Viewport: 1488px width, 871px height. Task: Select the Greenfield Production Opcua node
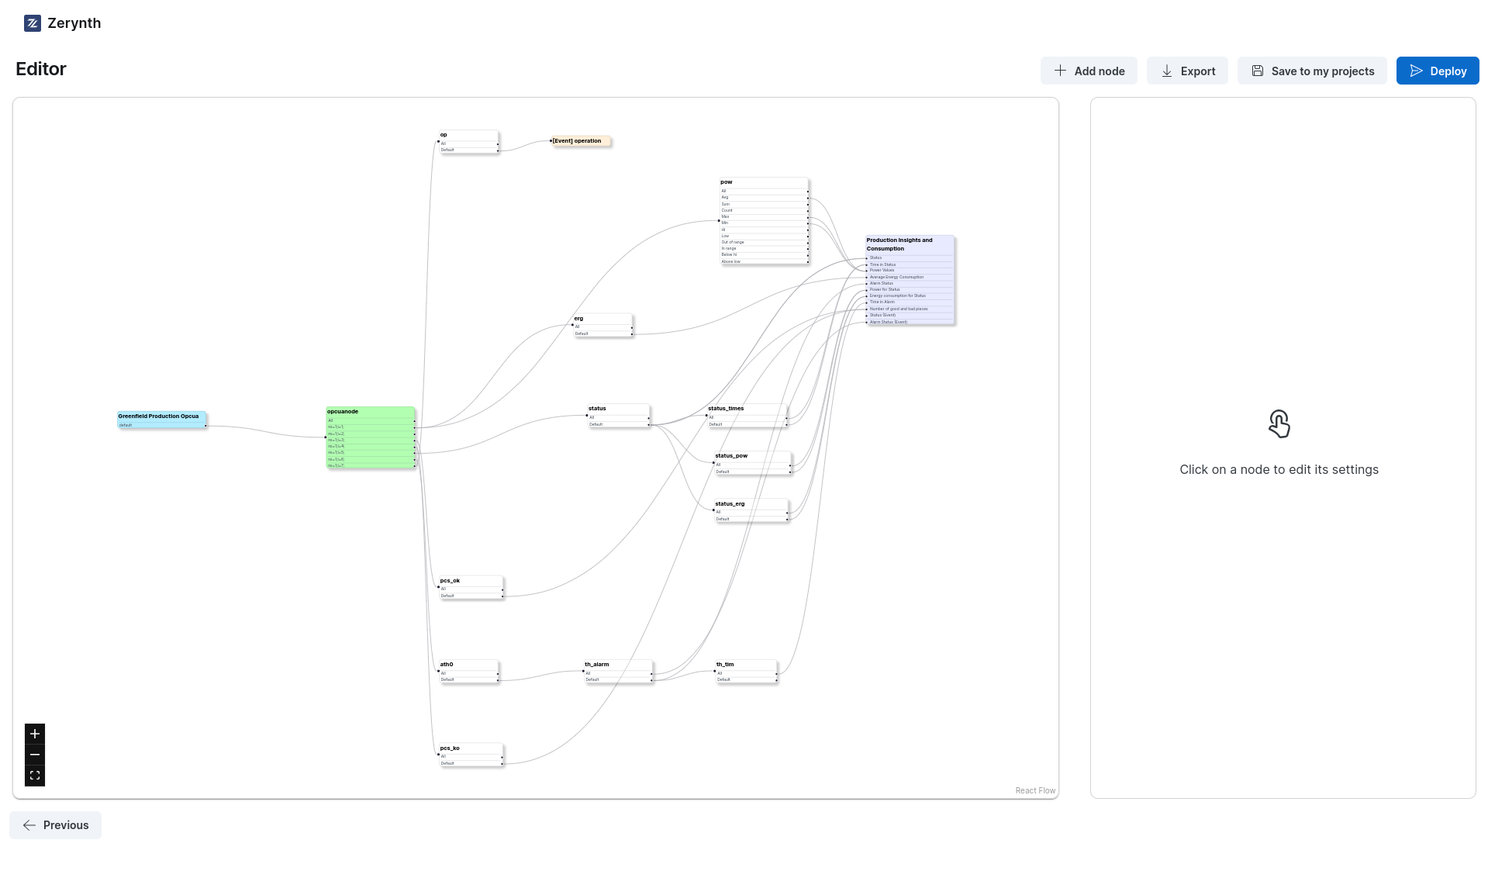pos(161,420)
